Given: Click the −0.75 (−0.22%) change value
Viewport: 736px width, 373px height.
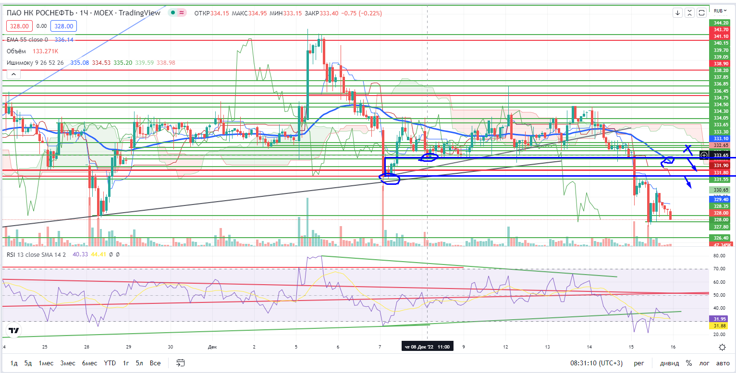Looking at the screenshot, I should (361, 13).
